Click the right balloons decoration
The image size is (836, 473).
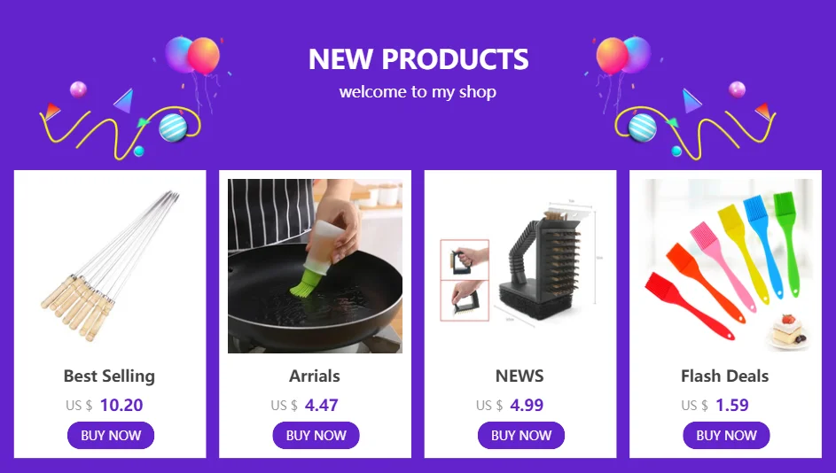tap(623, 56)
